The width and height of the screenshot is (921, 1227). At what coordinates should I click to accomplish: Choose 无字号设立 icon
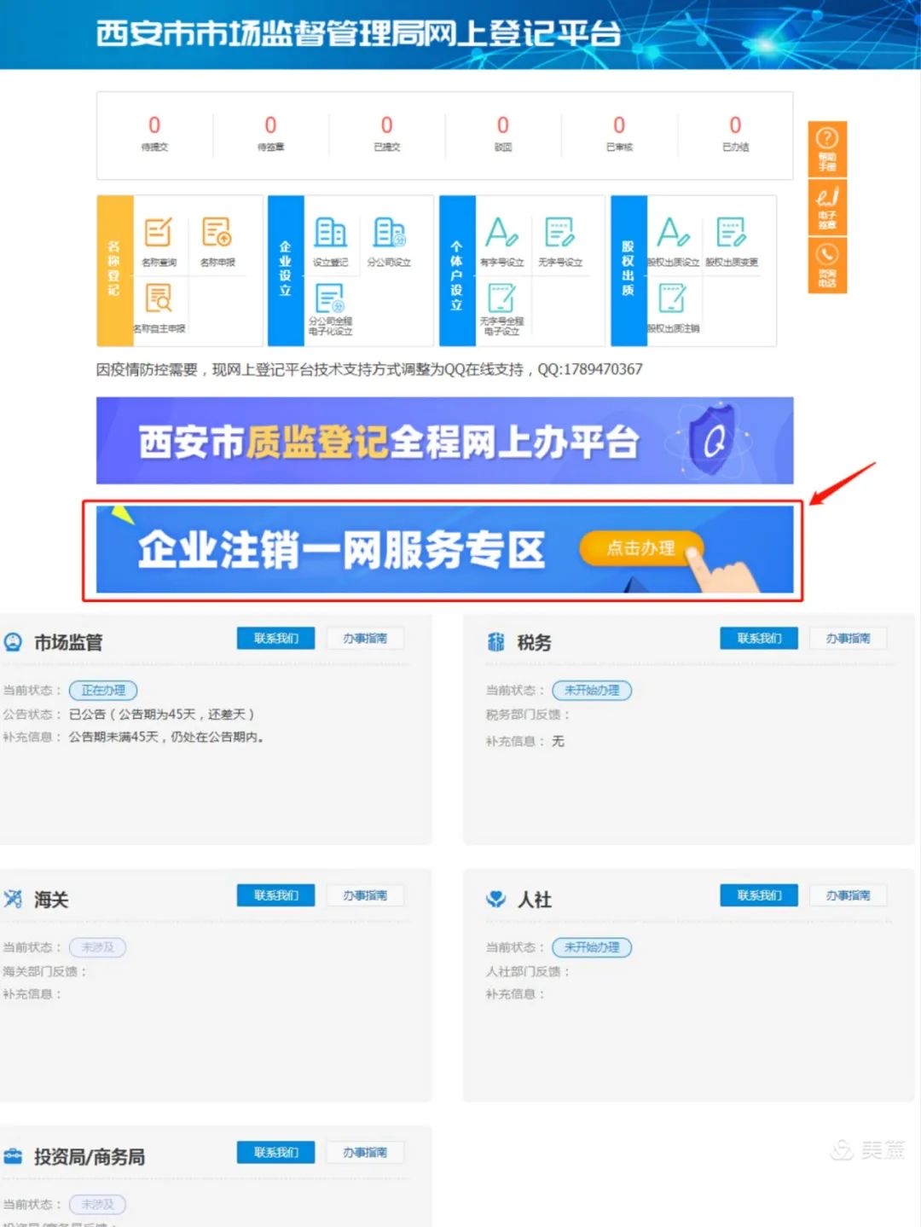click(559, 233)
